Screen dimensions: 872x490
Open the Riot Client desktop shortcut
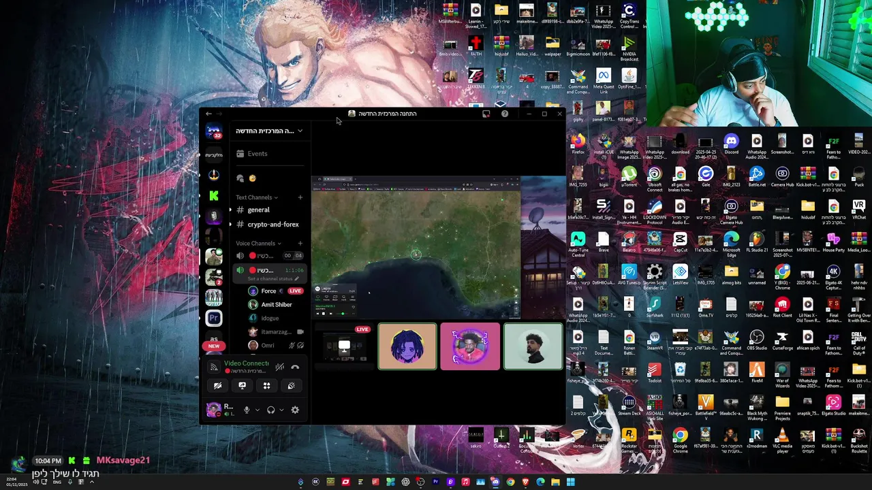(782, 308)
